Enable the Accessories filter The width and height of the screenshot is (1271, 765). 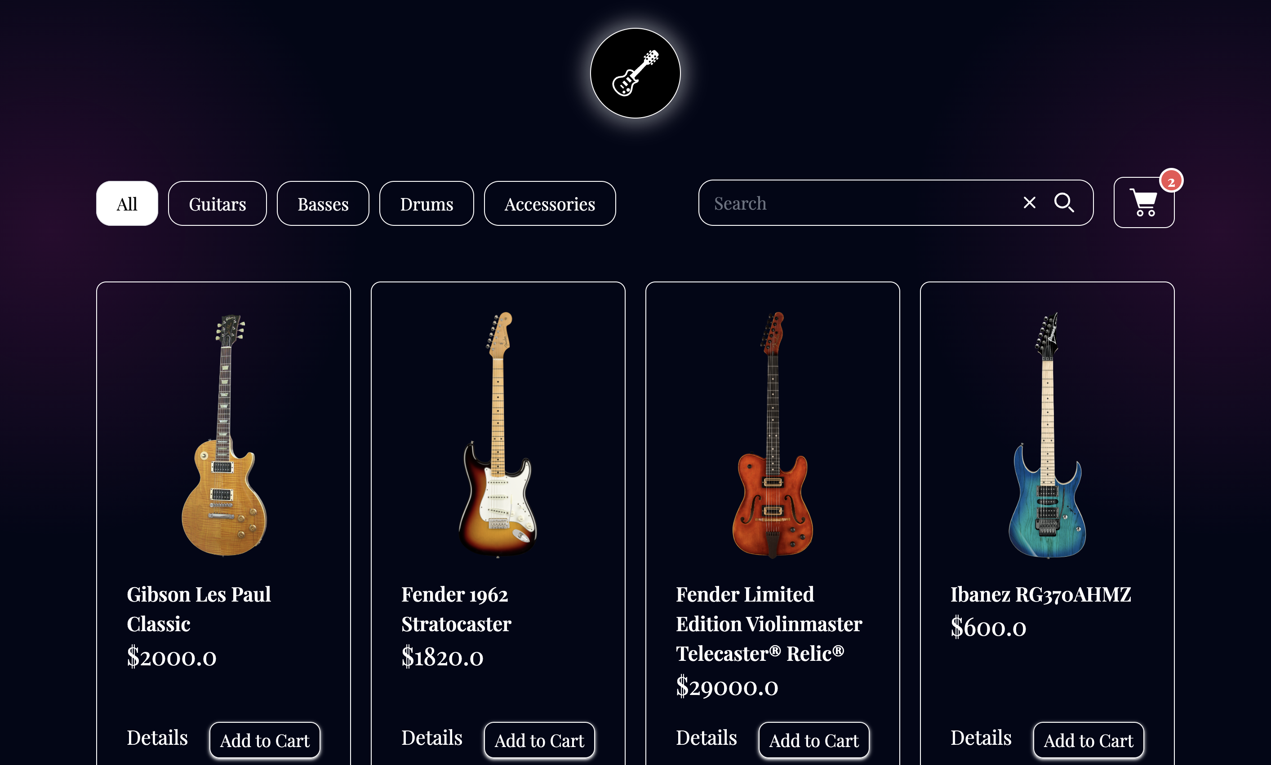(549, 203)
